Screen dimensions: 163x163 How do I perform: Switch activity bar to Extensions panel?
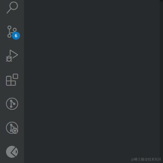[x=12, y=80]
